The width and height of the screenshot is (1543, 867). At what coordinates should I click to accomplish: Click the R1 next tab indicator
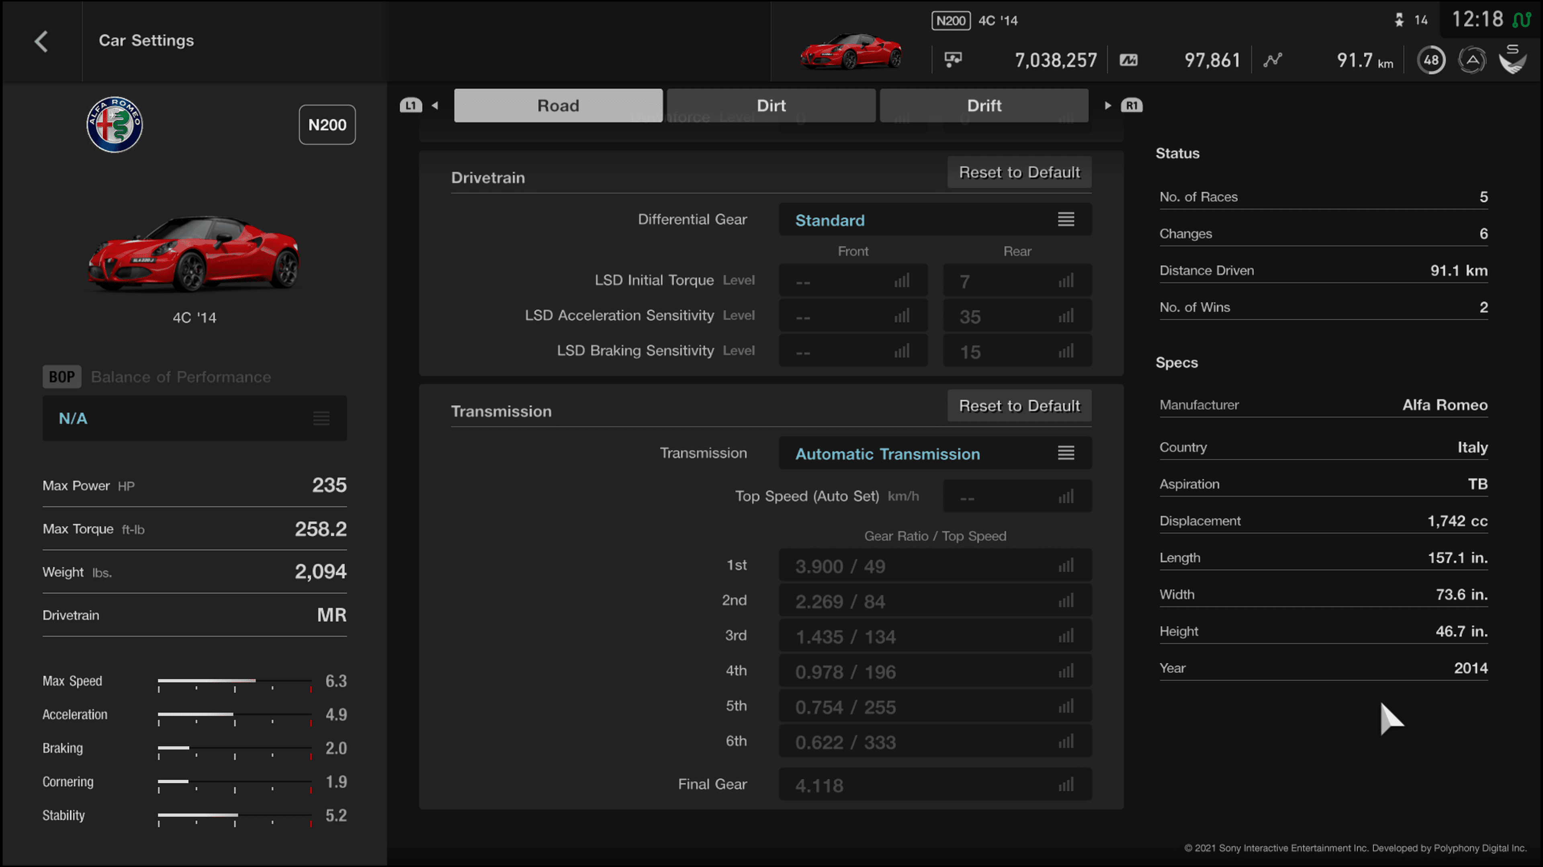click(1132, 105)
